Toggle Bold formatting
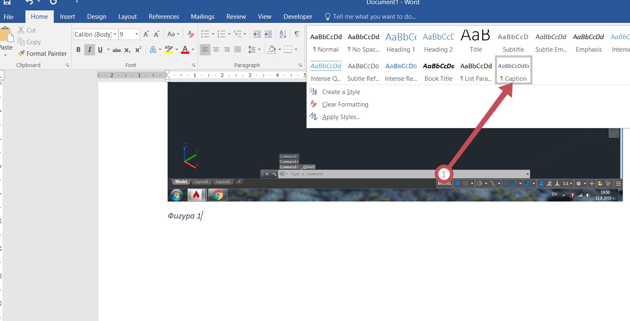Image resolution: width=630 pixels, height=321 pixels. tap(78, 50)
